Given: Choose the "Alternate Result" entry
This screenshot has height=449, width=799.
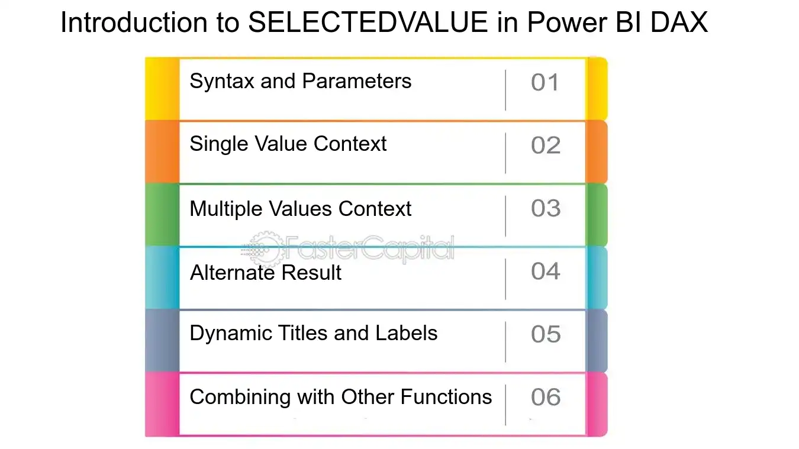Looking at the screenshot, I should pos(266,273).
